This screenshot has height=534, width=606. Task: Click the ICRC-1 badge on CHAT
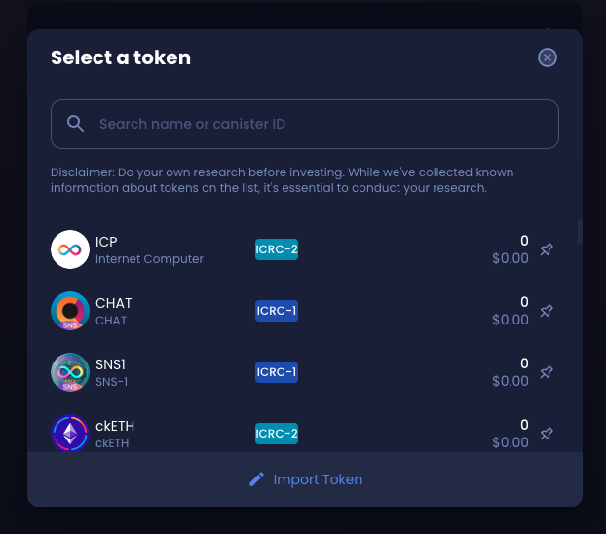tap(277, 311)
